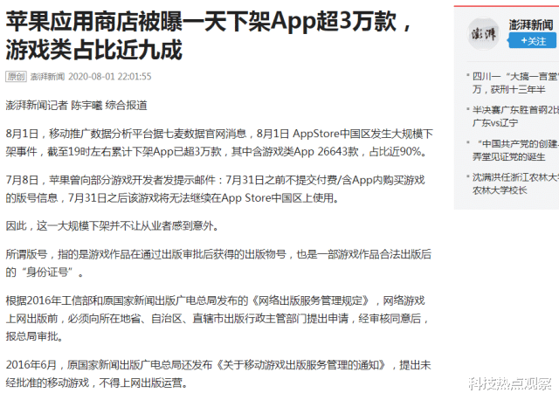This screenshot has width=559, height=400.
Task: Click the headline second line 游戏类占比近九成
Action: [94, 50]
